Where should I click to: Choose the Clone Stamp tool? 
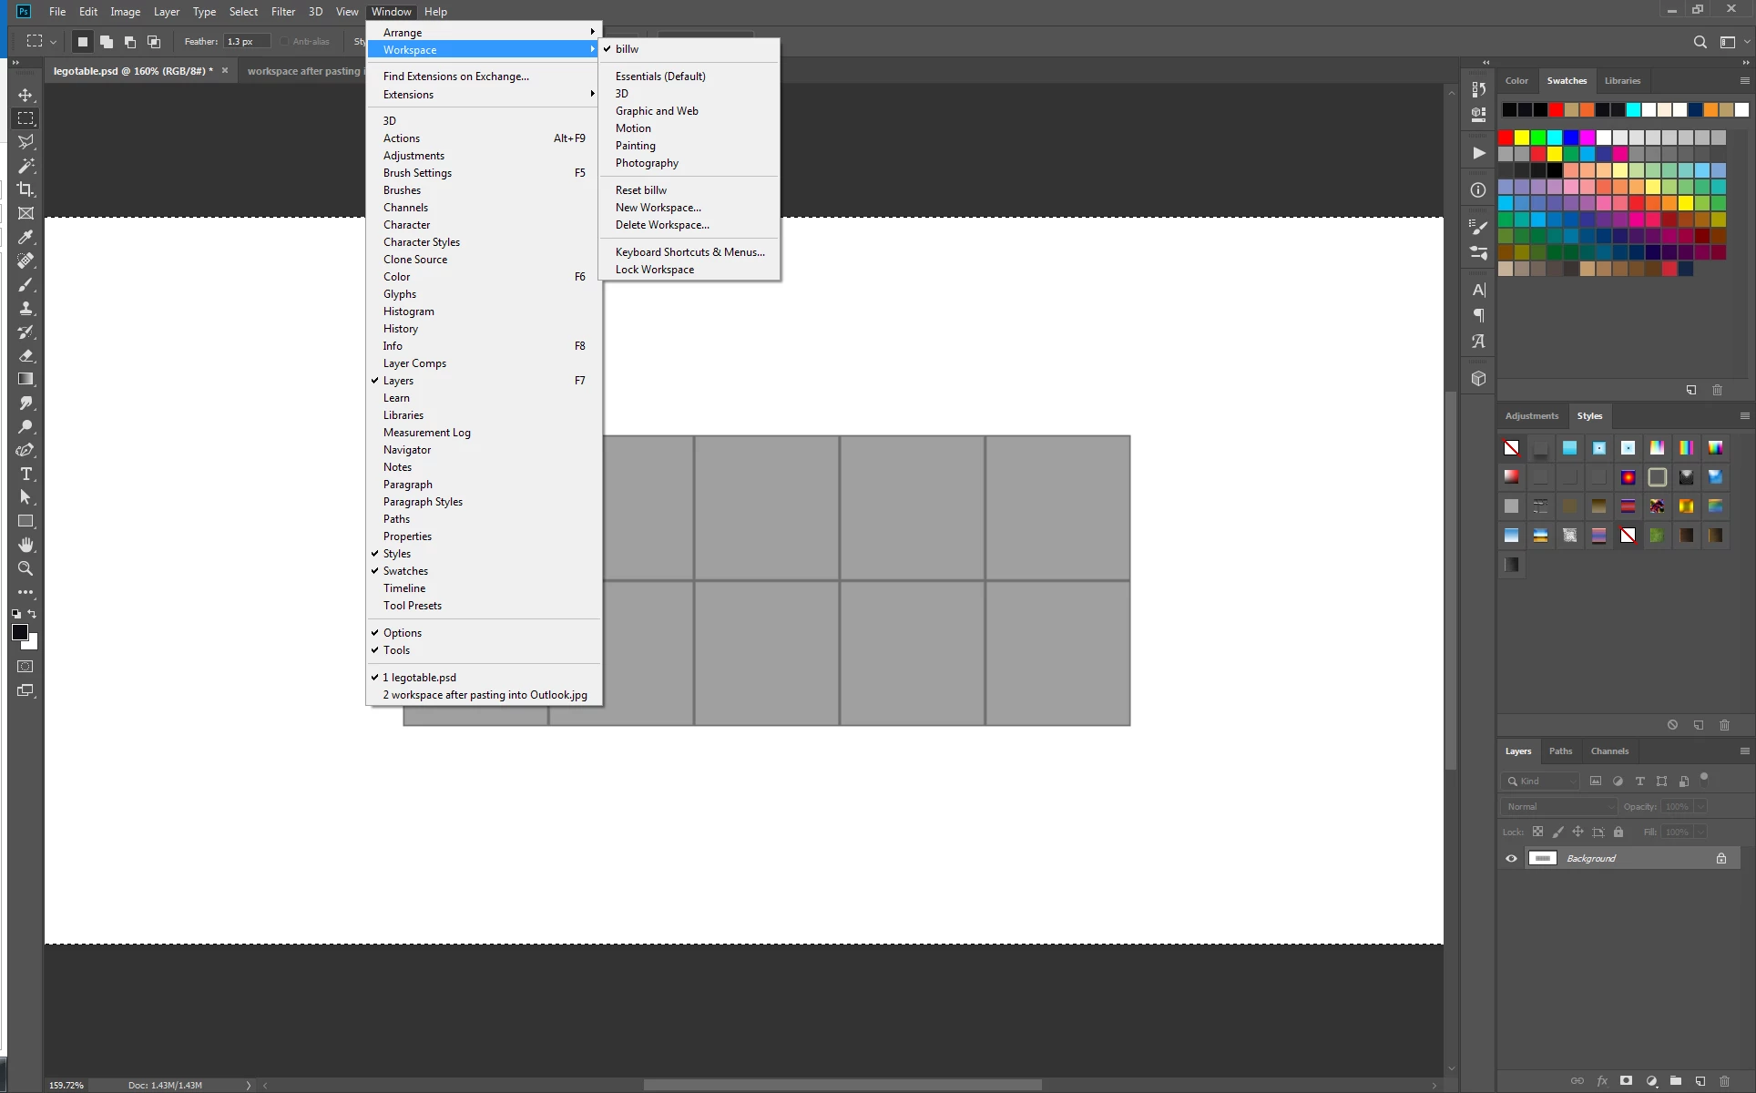coord(26,308)
